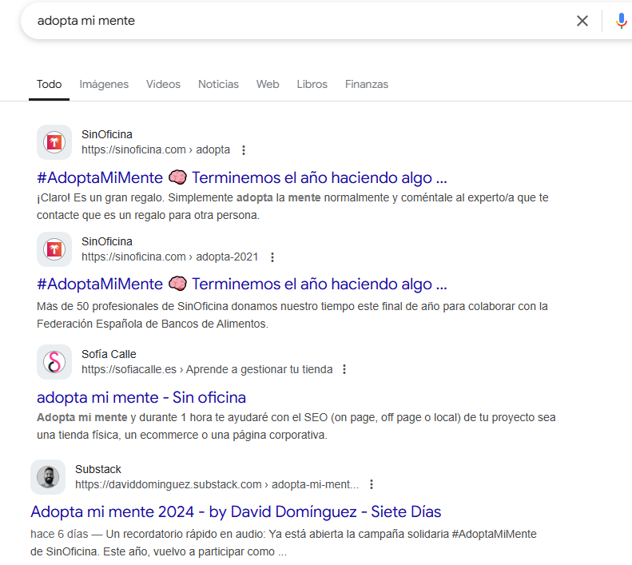Open 'Adopta mi mente 2024' Substack link
Image resolution: width=632 pixels, height=565 pixels.
click(x=236, y=511)
